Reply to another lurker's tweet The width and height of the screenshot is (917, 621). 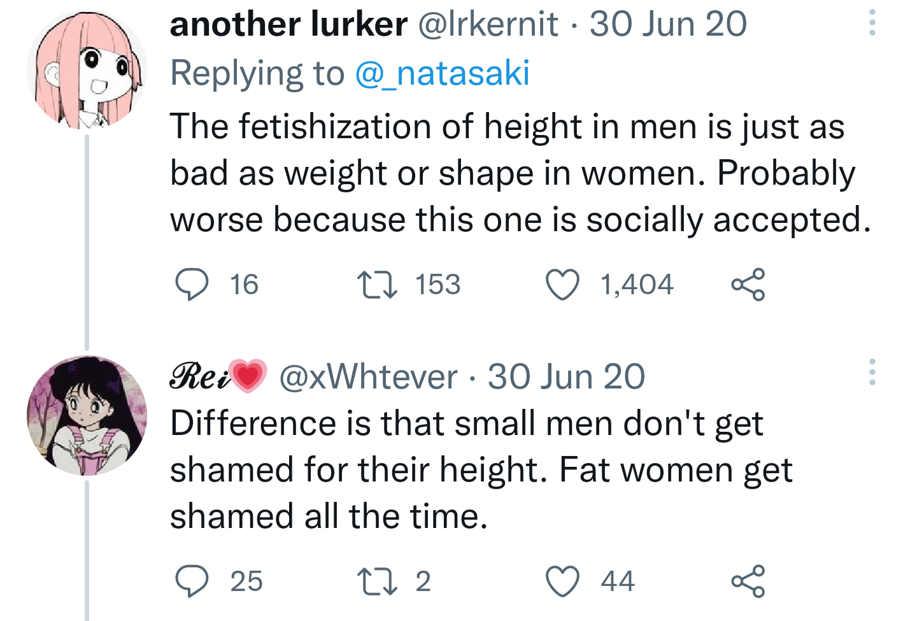[192, 285]
